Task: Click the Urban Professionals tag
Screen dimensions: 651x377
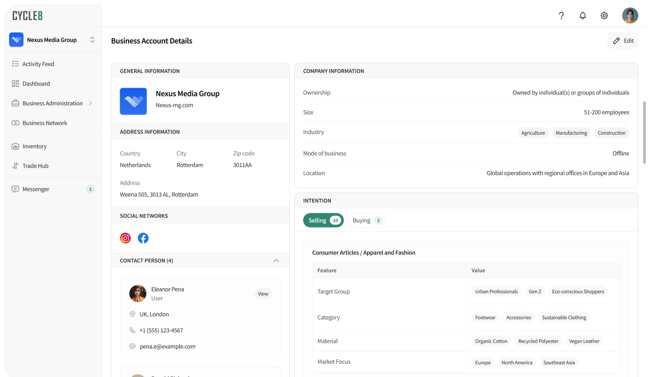Action: (x=496, y=291)
